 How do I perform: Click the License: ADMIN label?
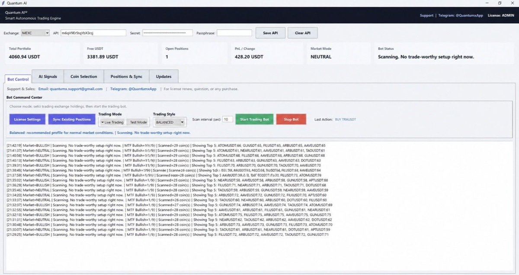501,16
